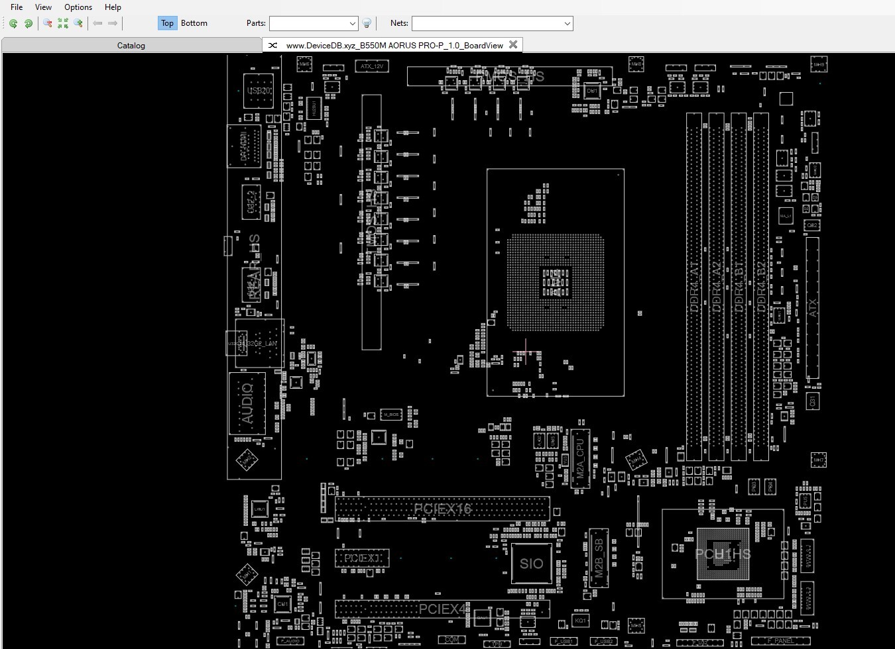Activate the B550M AORUS PRO-P BoardView tab
Viewport: 895px width, 649px height.
[394, 45]
